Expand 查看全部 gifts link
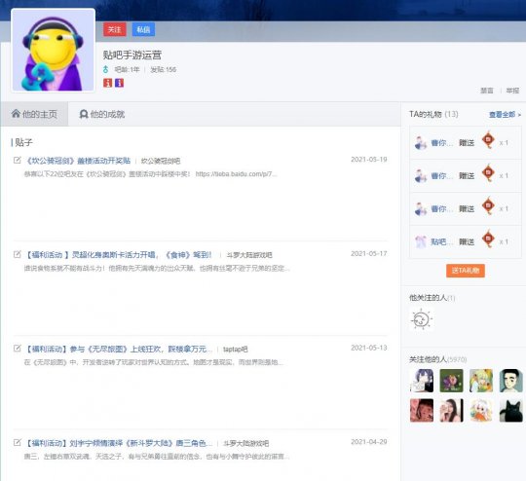 505,115
